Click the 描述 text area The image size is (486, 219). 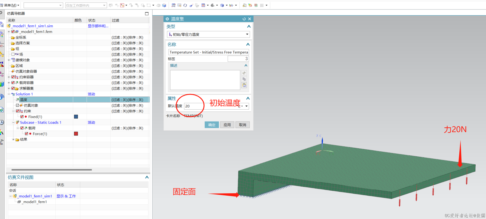(205, 80)
